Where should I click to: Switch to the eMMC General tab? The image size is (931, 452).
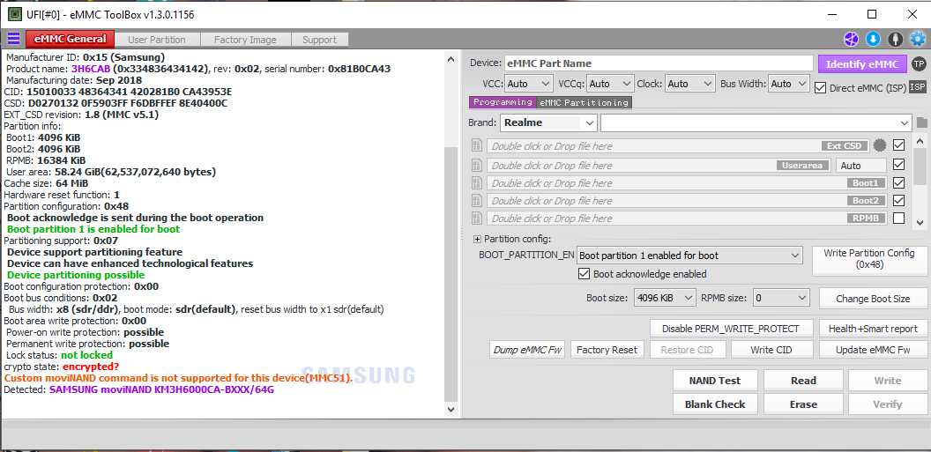(70, 39)
